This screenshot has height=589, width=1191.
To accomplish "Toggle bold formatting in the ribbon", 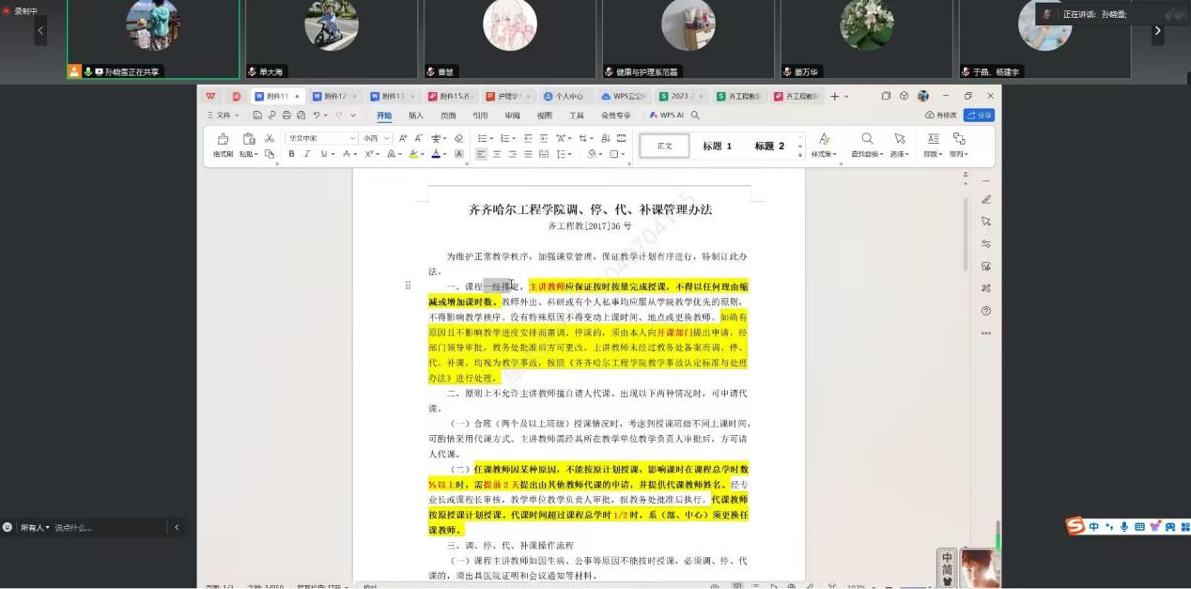I will (x=292, y=154).
